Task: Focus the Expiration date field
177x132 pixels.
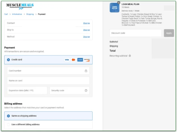Action: (x=27, y=90)
